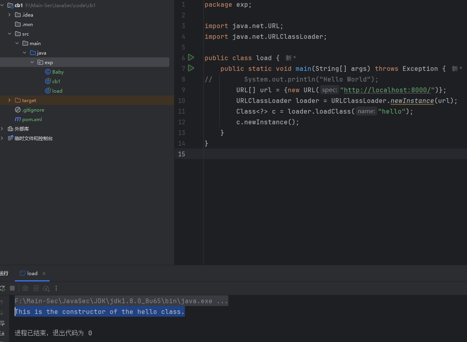Click the .mvn folder icon
The width and height of the screenshot is (467, 342).
pos(18,24)
